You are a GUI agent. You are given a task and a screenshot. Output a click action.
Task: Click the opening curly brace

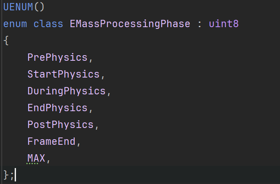coord(6,40)
